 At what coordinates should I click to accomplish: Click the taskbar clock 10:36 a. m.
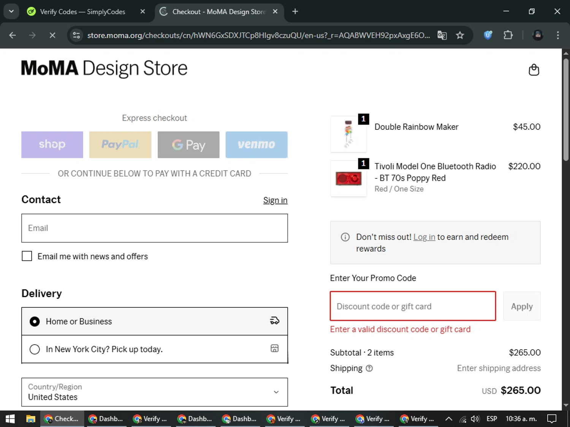pyautogui.click(x=521, y=419)
